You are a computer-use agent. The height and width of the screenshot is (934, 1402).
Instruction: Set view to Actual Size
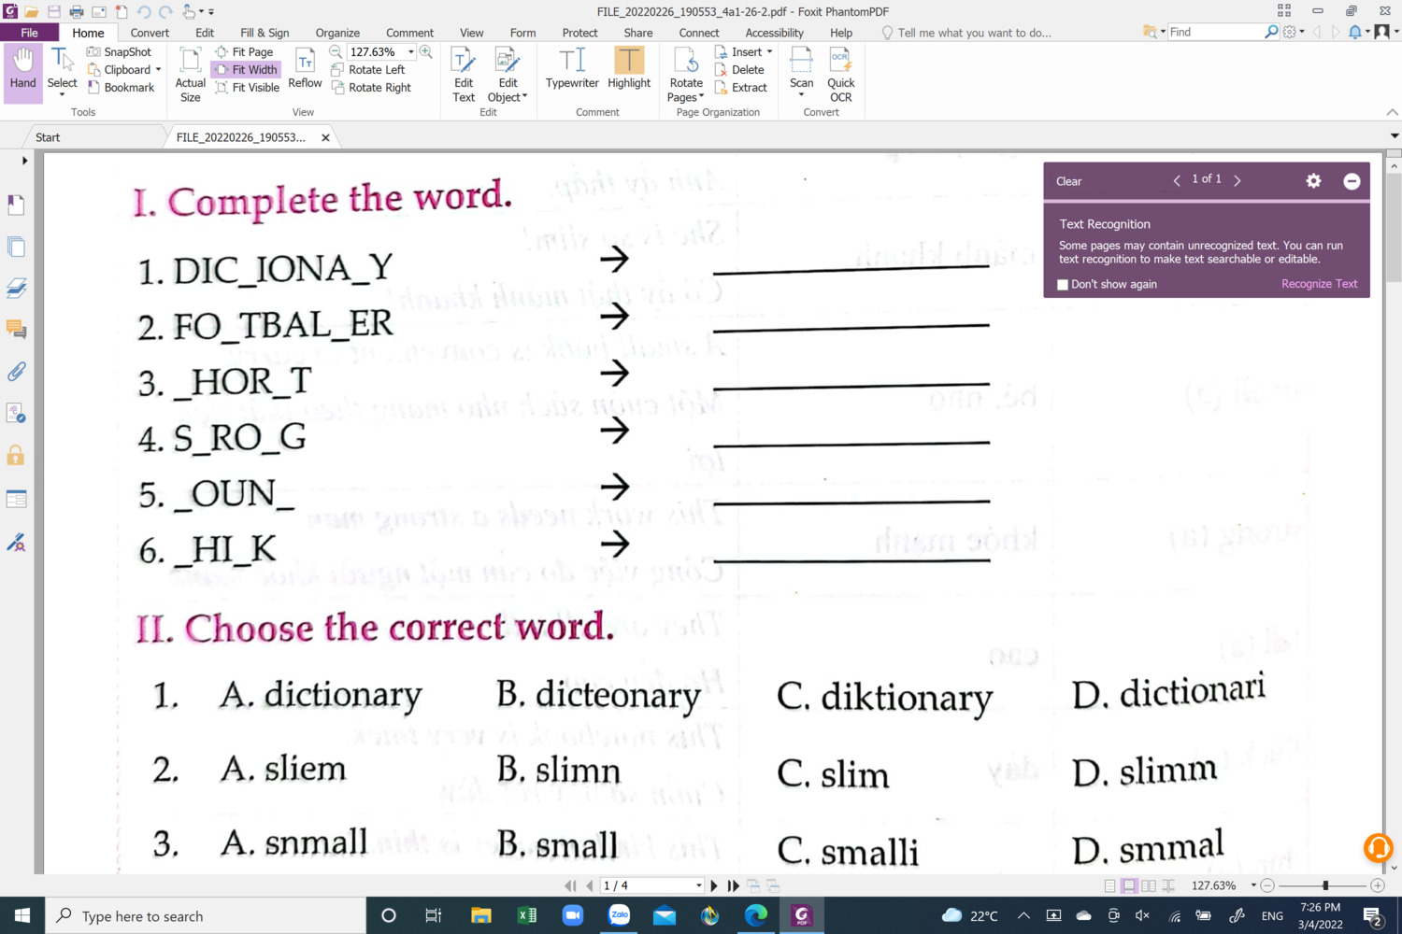click(x=190, y=75)
